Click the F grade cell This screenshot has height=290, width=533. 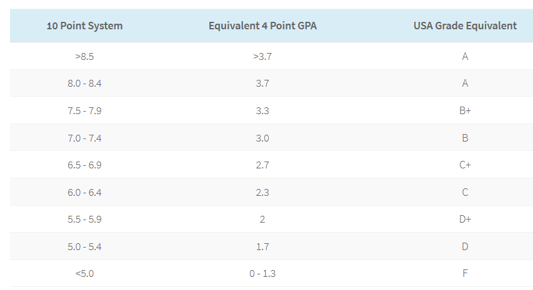(465, 273)
